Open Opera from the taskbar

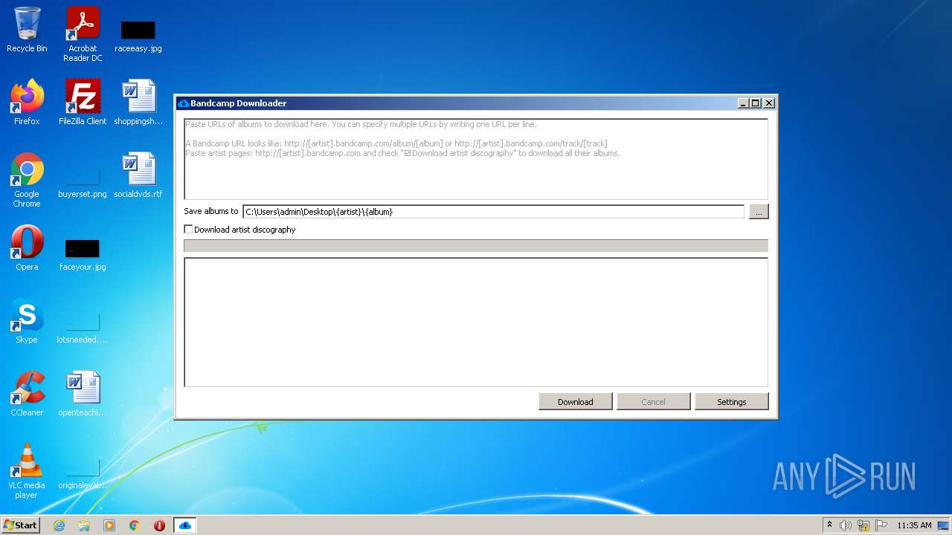pyautogui.click(x=159, y=525)
